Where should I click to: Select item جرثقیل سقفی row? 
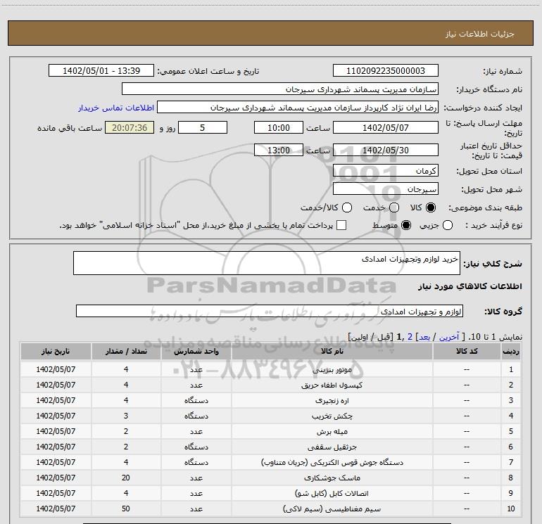[271, 447]
